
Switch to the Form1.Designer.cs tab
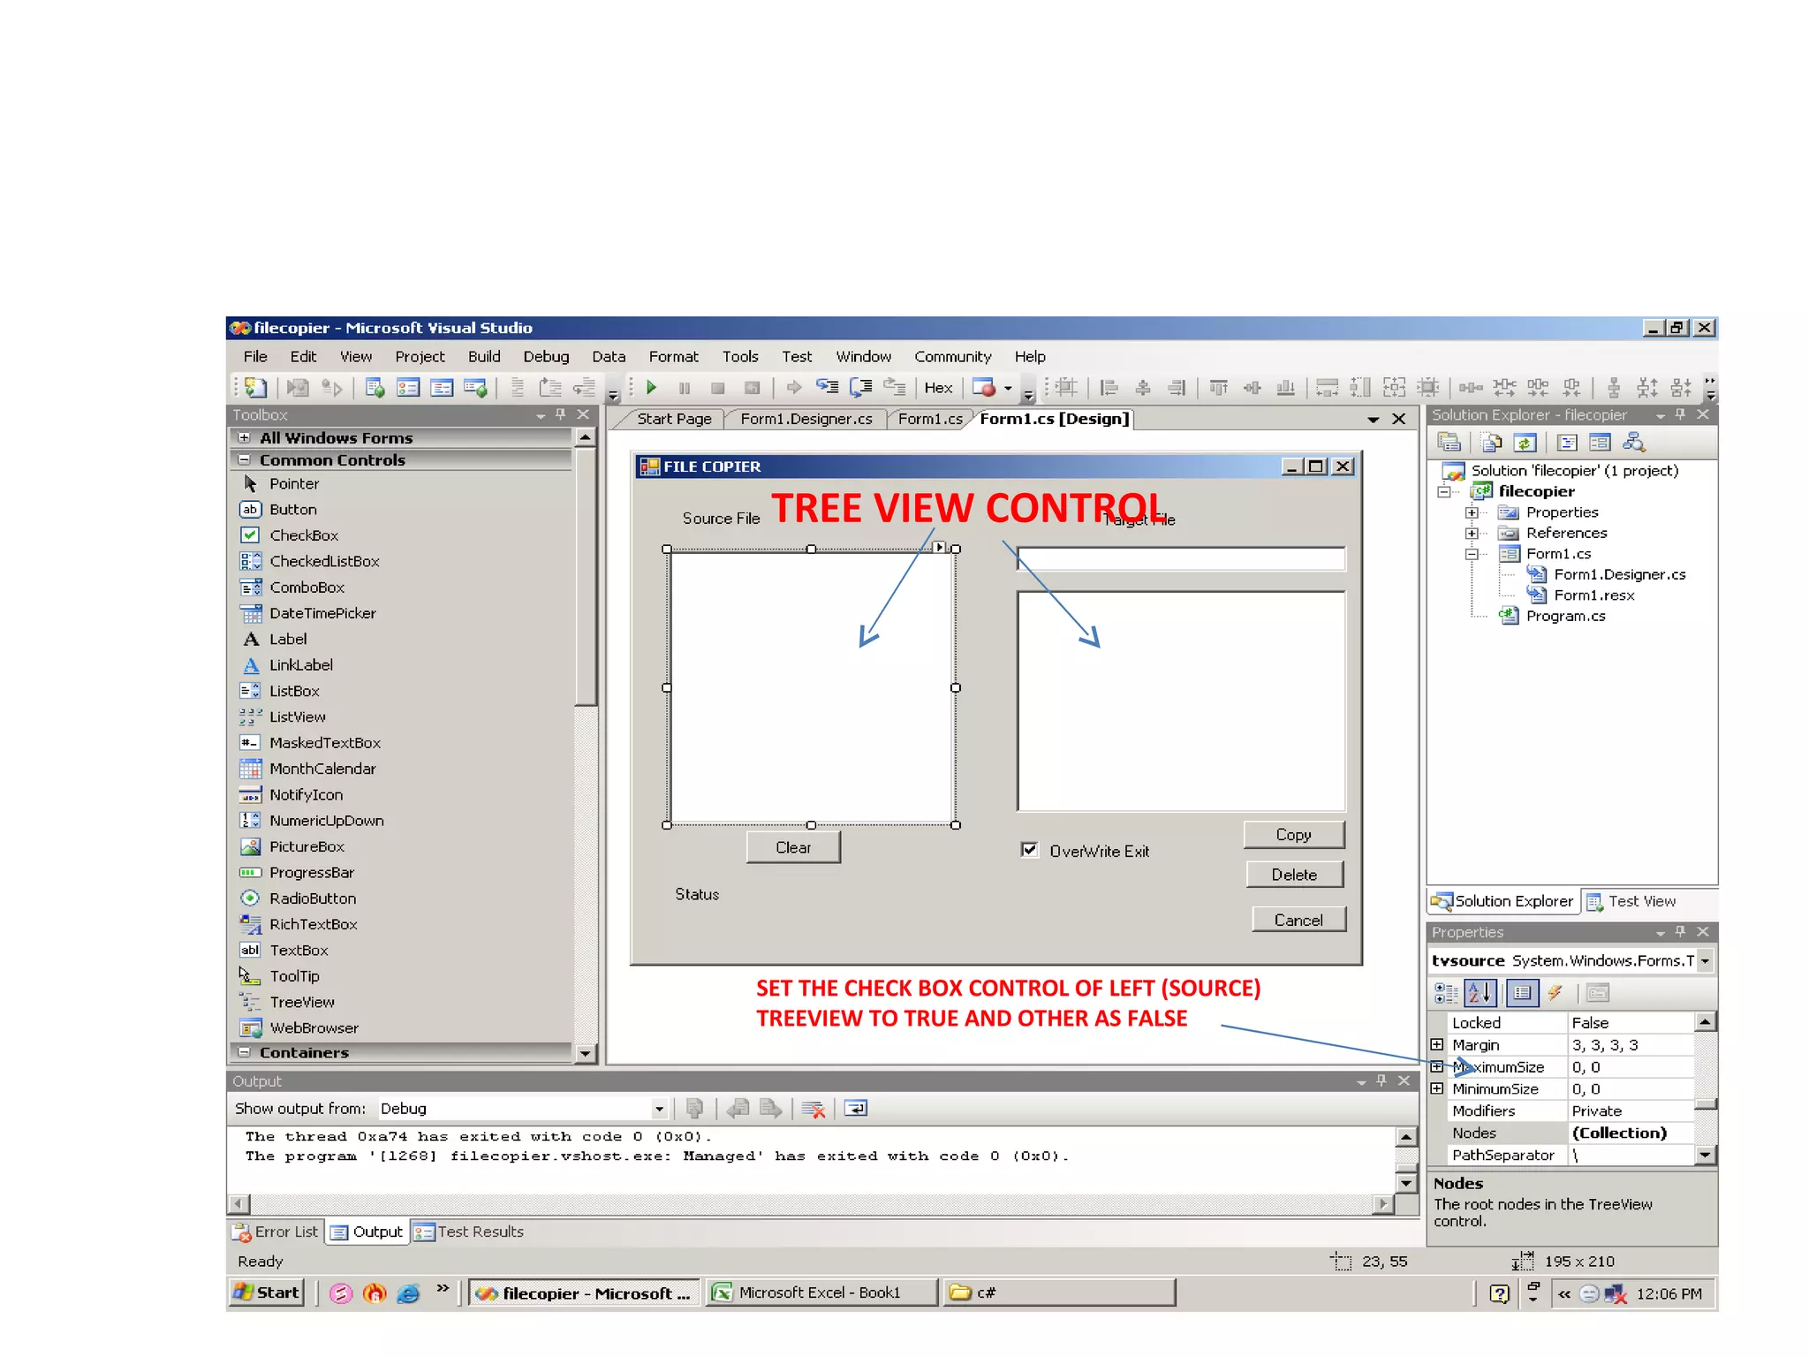[806, 419]
